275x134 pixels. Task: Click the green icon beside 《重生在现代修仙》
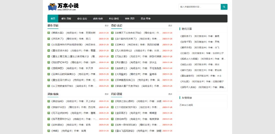[x=48, y=80]
